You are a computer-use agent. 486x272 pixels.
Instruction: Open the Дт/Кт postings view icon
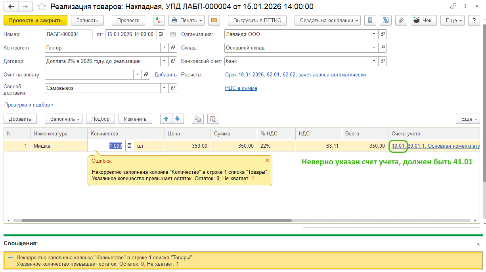point(159,20)
